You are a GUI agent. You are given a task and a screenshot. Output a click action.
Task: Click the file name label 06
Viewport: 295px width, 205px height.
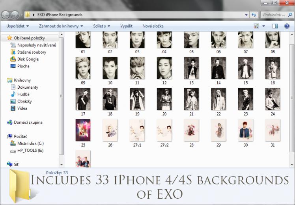coord(218,52)
